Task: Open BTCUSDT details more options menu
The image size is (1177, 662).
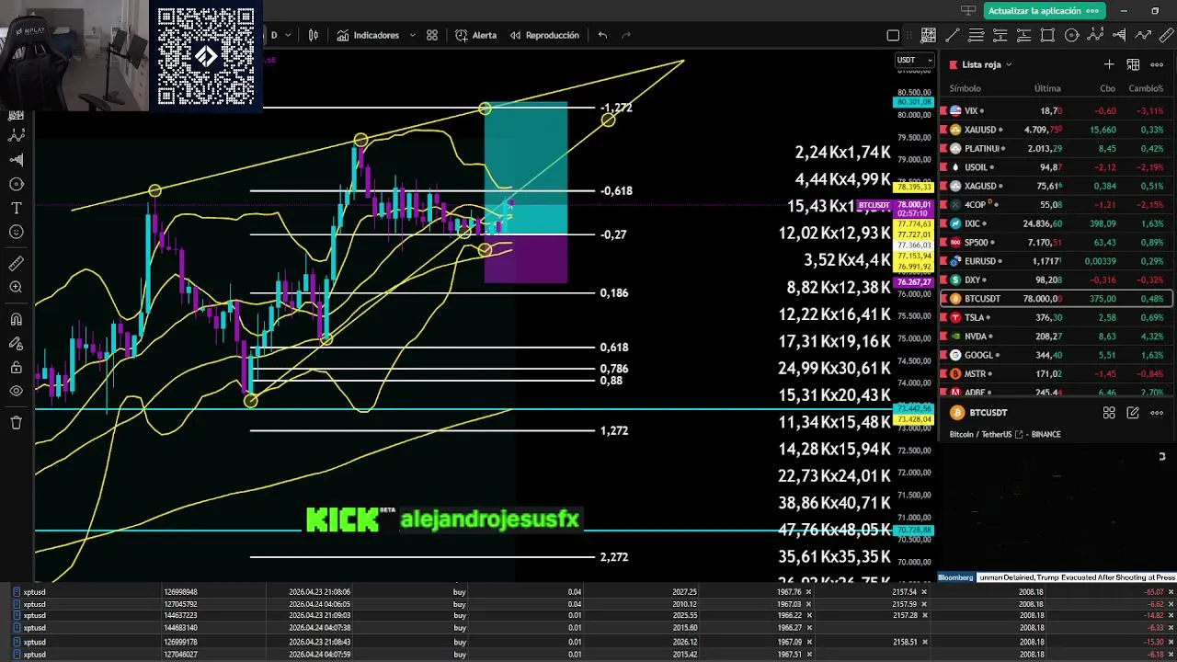Action: 1157,413
